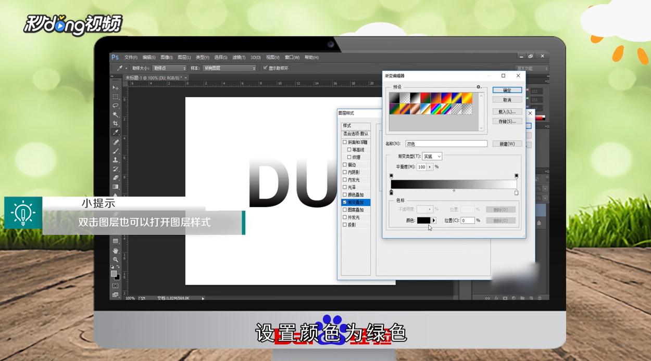Select the Rectangular Marquee tool
Image resolution: width=651 pixels, height=361 pixels.
pyautogui.click(x=116, y=97)
